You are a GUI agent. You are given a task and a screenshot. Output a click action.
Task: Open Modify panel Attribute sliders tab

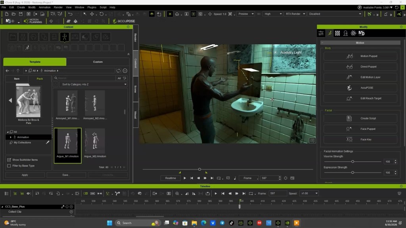pos(321,33)
